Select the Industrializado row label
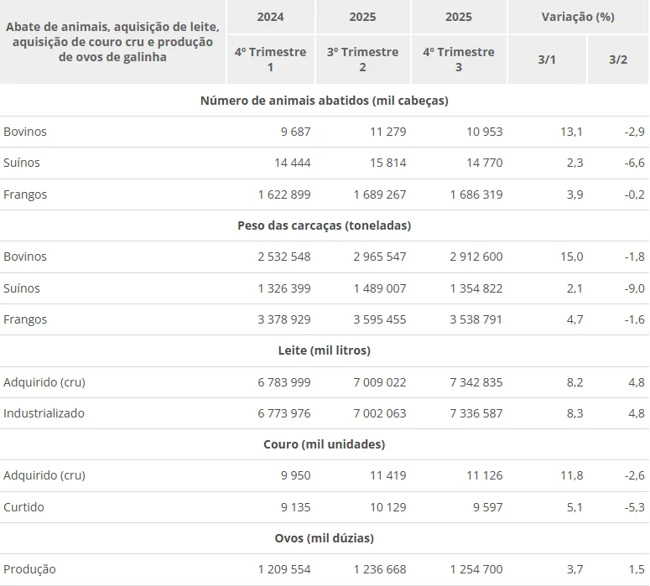650x586 pixels. pyautogui.click(x=44, y=413)
